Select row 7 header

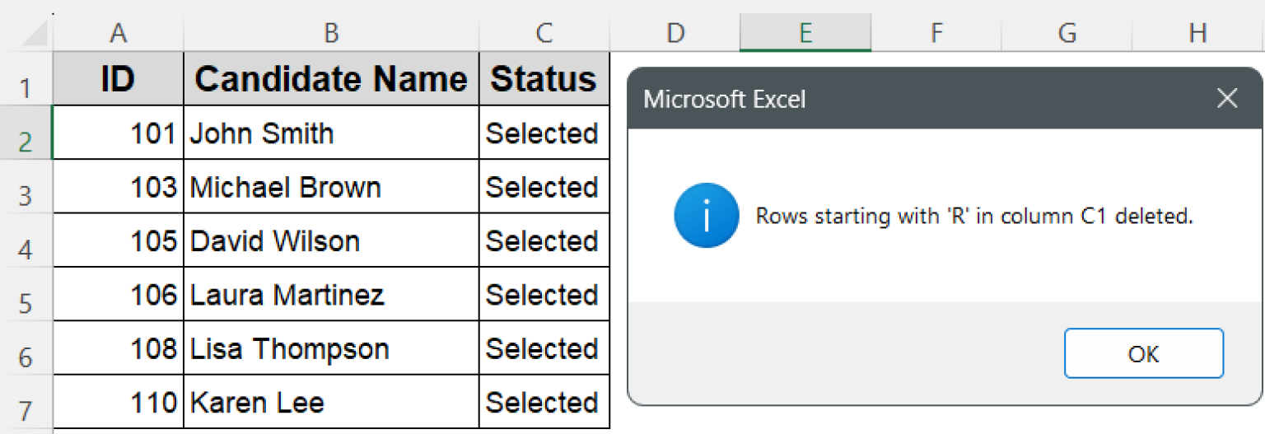tap(26, 411)
